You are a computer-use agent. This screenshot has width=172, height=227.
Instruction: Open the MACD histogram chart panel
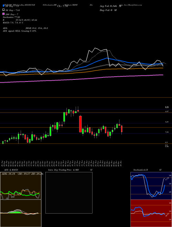coord(21,213)
